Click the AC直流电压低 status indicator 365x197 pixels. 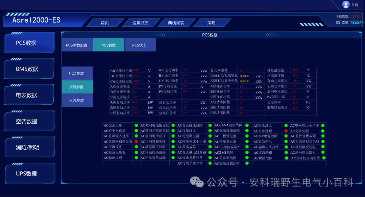[136, 152]
